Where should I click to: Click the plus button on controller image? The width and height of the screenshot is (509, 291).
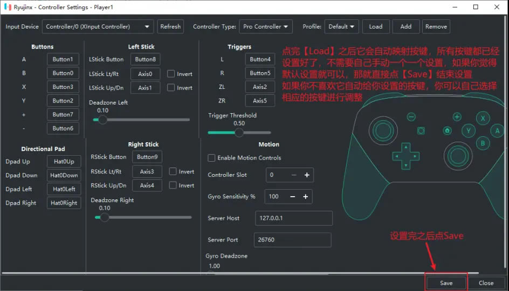point(457,117)
